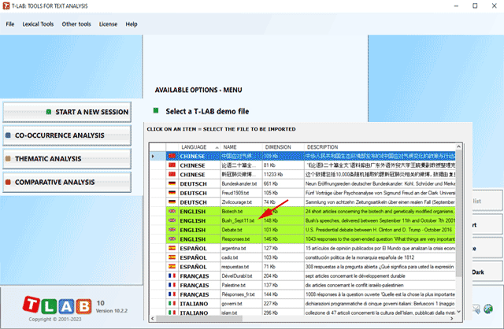This screenshot has height=329, width=504.
Task: Open Comparative Analysis
Action: click(67, 182)
